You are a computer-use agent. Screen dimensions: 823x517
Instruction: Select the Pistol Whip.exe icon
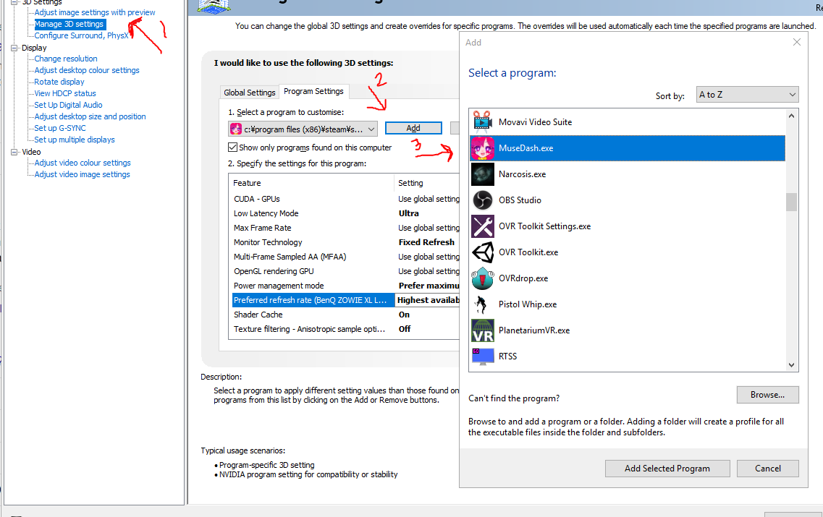click(x=483, y=304)
